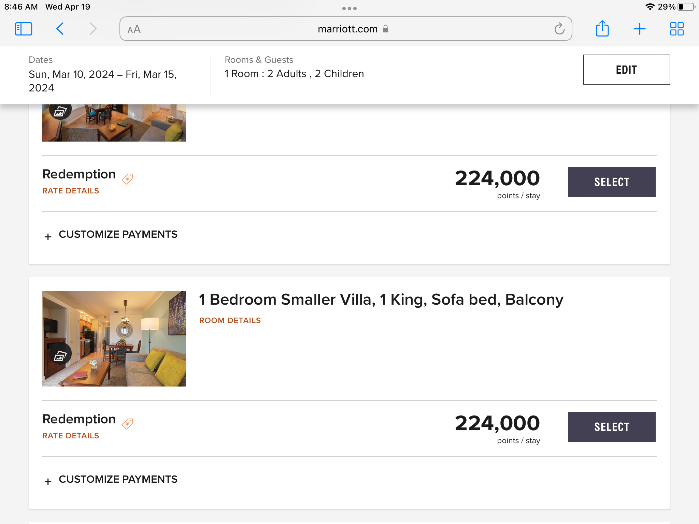This screenshot has width=699, height=524.
Task: Reload the marriott.com page
Action: [559, 29]
